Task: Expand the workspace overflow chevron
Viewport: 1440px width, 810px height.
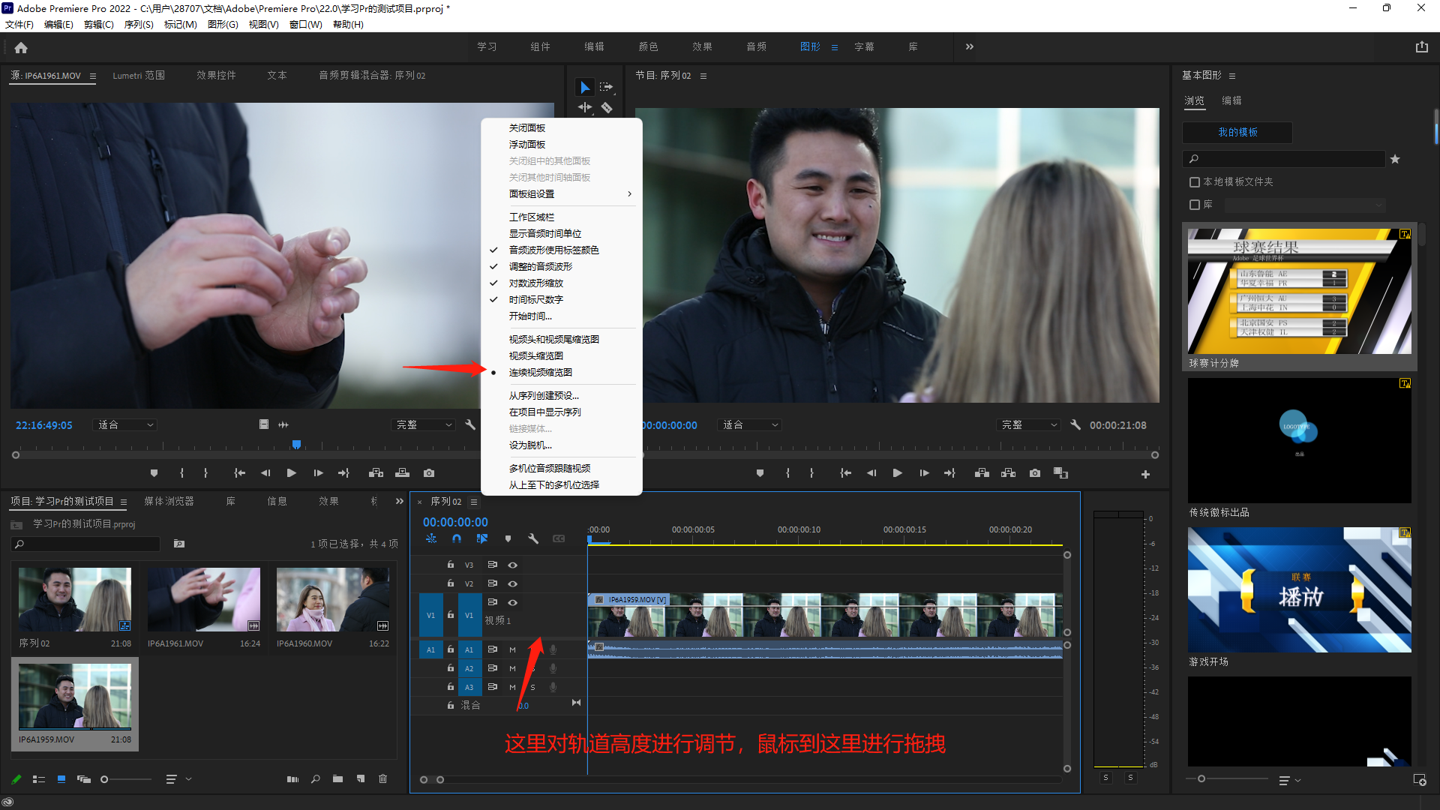Action: (970, 46)
